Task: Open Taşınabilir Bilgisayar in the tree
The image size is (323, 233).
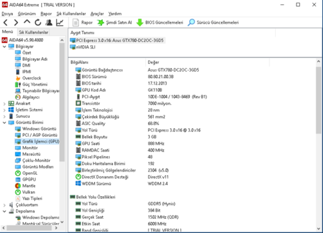Action: tap(37, 91)
